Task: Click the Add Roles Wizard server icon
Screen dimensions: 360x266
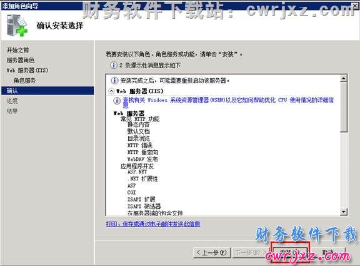Action: [16, 25]
